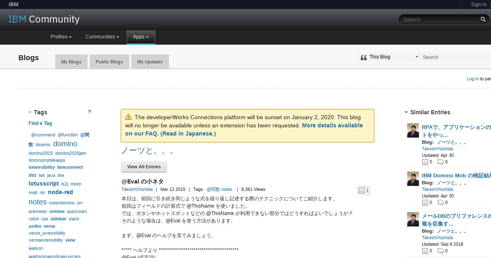Click the View All Entries button
The image size is (491, 258).
144,167
